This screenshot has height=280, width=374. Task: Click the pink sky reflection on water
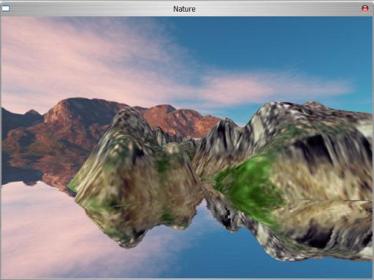coord(49,231)
